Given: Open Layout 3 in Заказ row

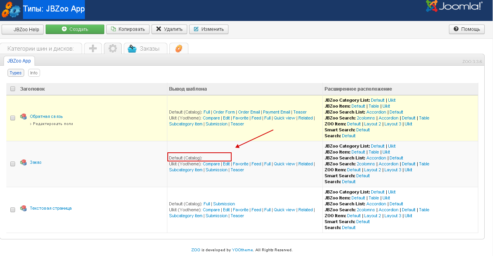Looking at the screenshot, I should (393, 170).
